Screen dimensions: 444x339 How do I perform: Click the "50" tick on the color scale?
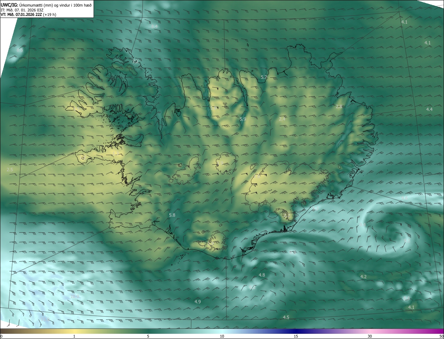(x=442, y=336)
